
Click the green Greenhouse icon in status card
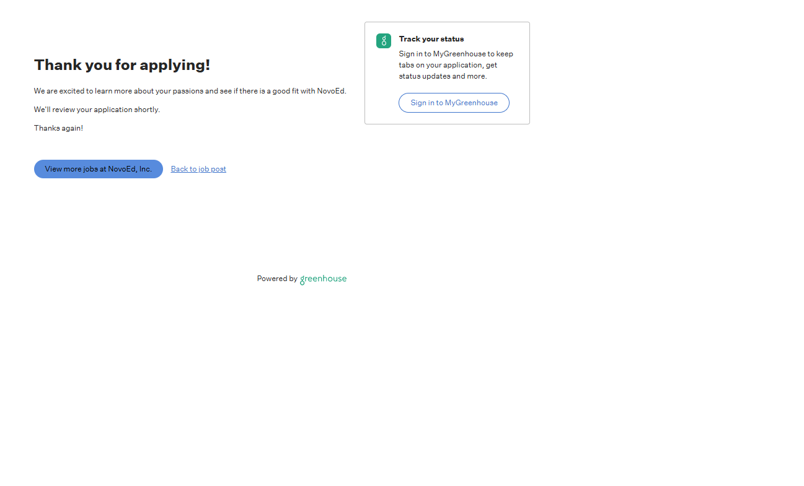click(384, 41)
